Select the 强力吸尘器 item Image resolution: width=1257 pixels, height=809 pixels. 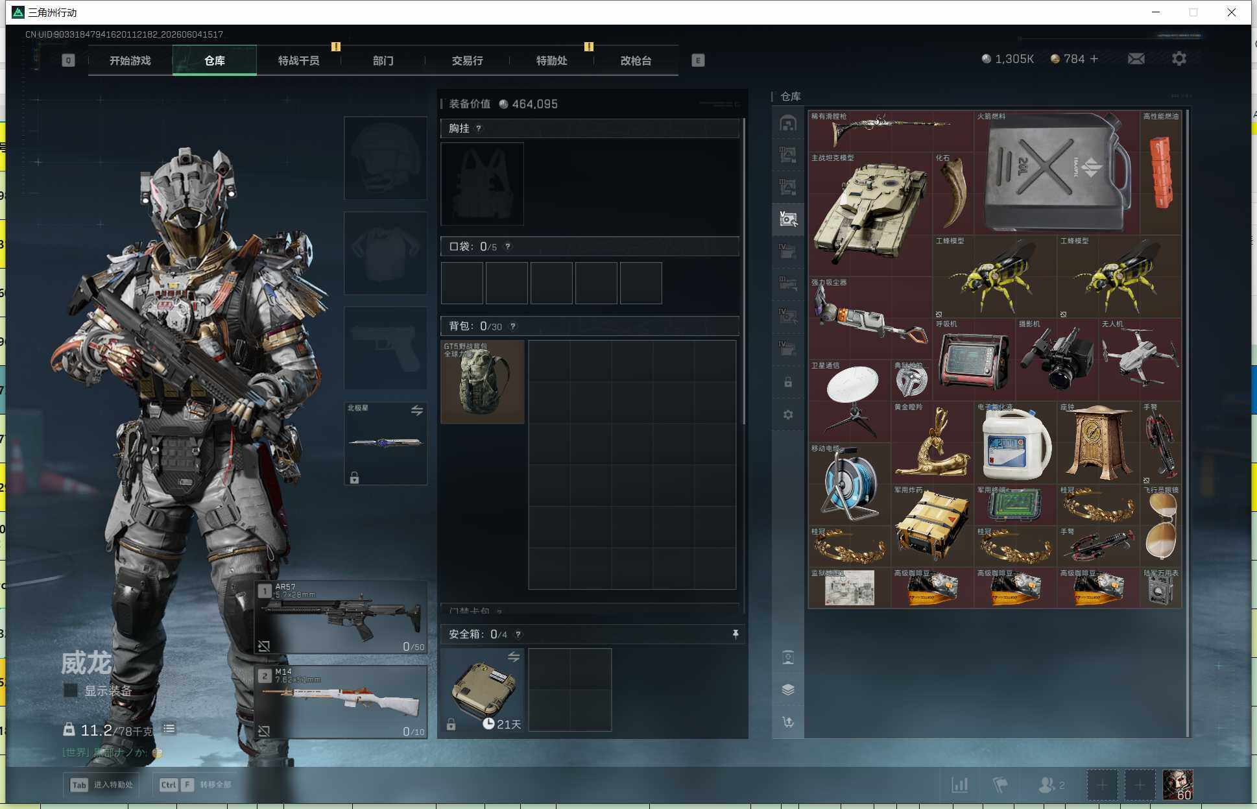(870, 318)
